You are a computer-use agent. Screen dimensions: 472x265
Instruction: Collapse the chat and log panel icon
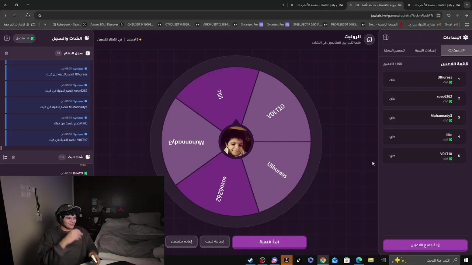[7, 38]
